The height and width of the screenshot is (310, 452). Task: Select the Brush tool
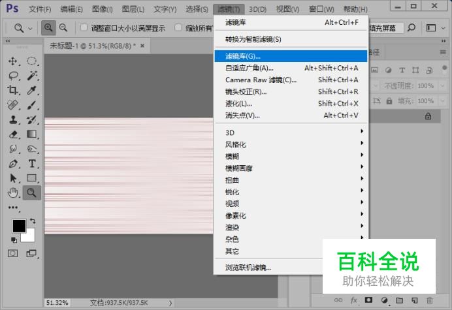32,105
